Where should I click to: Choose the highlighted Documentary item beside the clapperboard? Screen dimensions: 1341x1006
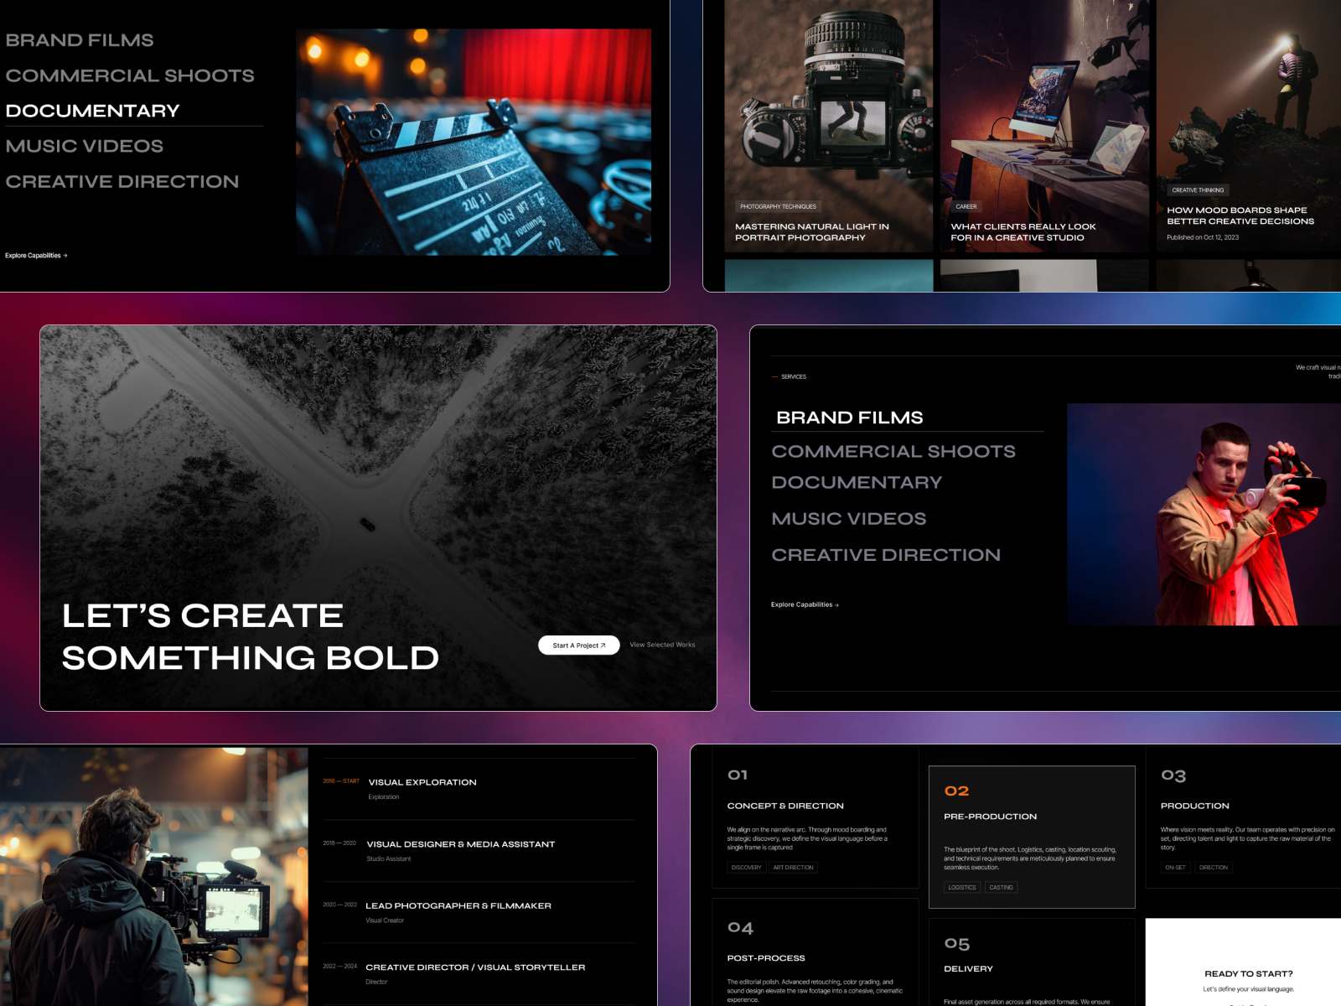[92, 111]
